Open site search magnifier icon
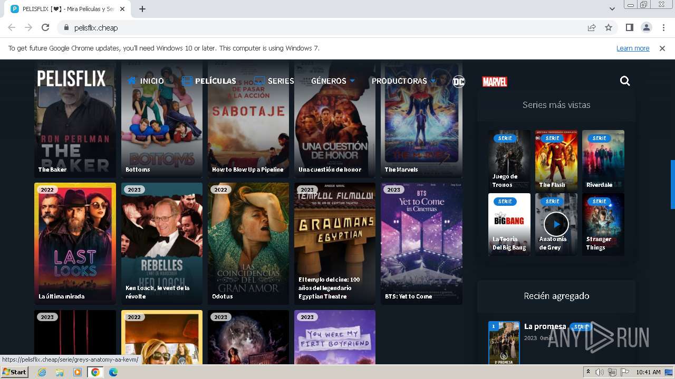This screenshot has height=379, width=675. [625, 81]
